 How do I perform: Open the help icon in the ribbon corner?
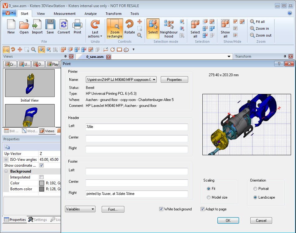tap(290, 13)
